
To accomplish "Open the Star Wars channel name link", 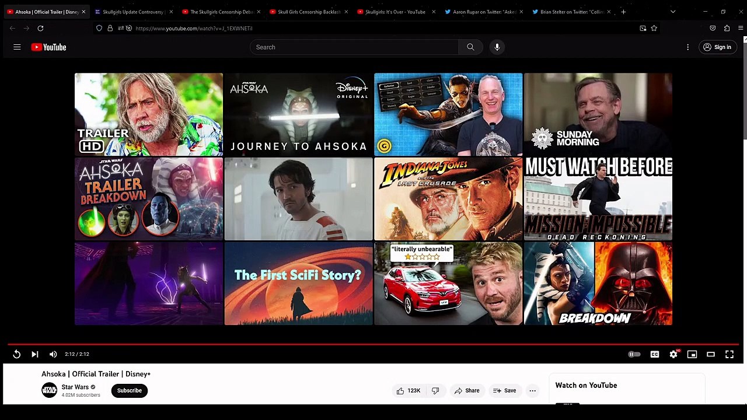I will pos(75,387).
